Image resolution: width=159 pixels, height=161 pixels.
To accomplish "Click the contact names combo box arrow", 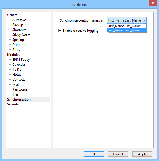I will click(144, 20).
